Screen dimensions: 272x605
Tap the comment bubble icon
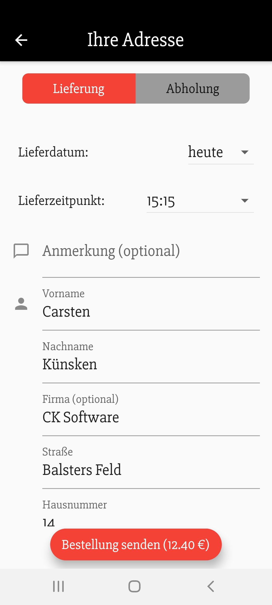coord(21,251)
